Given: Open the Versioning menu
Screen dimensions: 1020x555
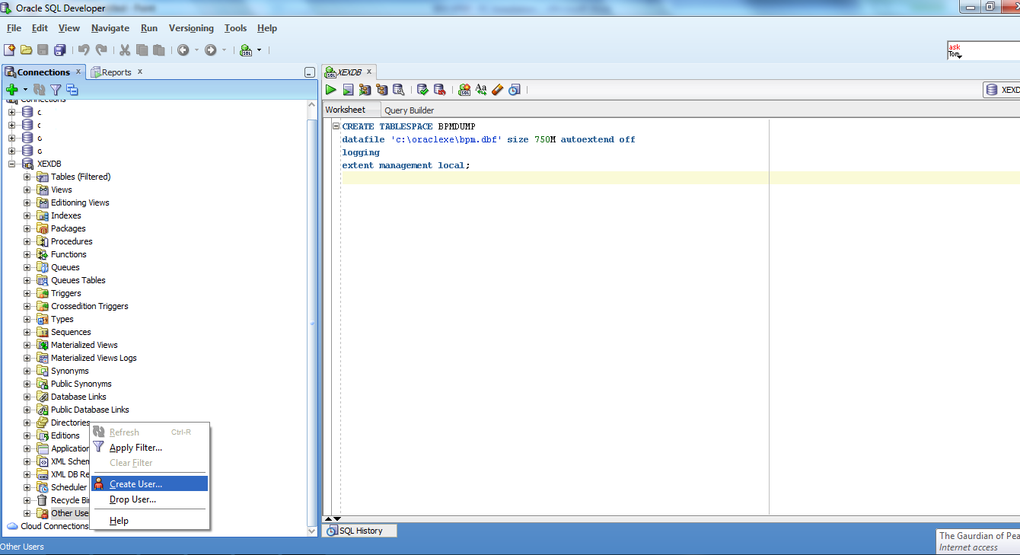Looking at the screenshot, I should (191, 28).
